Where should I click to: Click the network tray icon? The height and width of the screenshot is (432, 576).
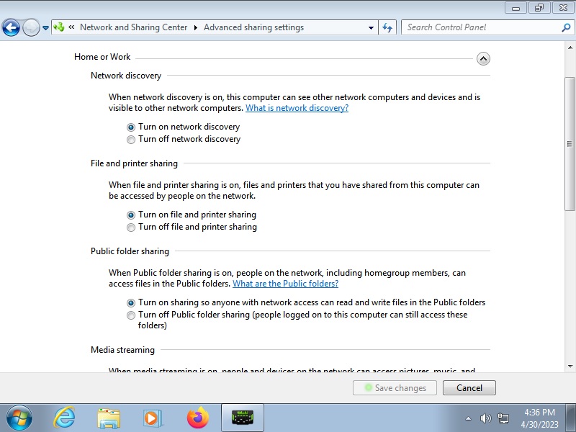(x=503, y=418)
